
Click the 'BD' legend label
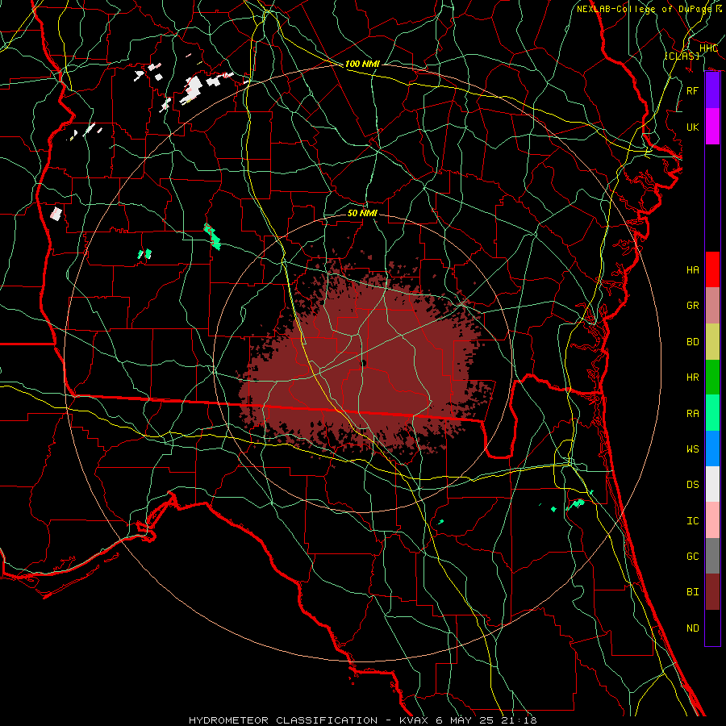[693, 342]
